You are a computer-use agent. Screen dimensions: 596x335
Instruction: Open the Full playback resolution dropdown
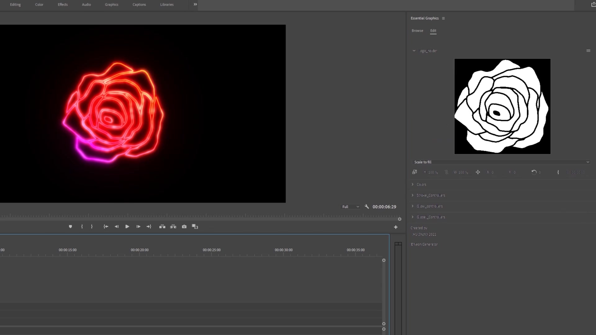point(350,207)
